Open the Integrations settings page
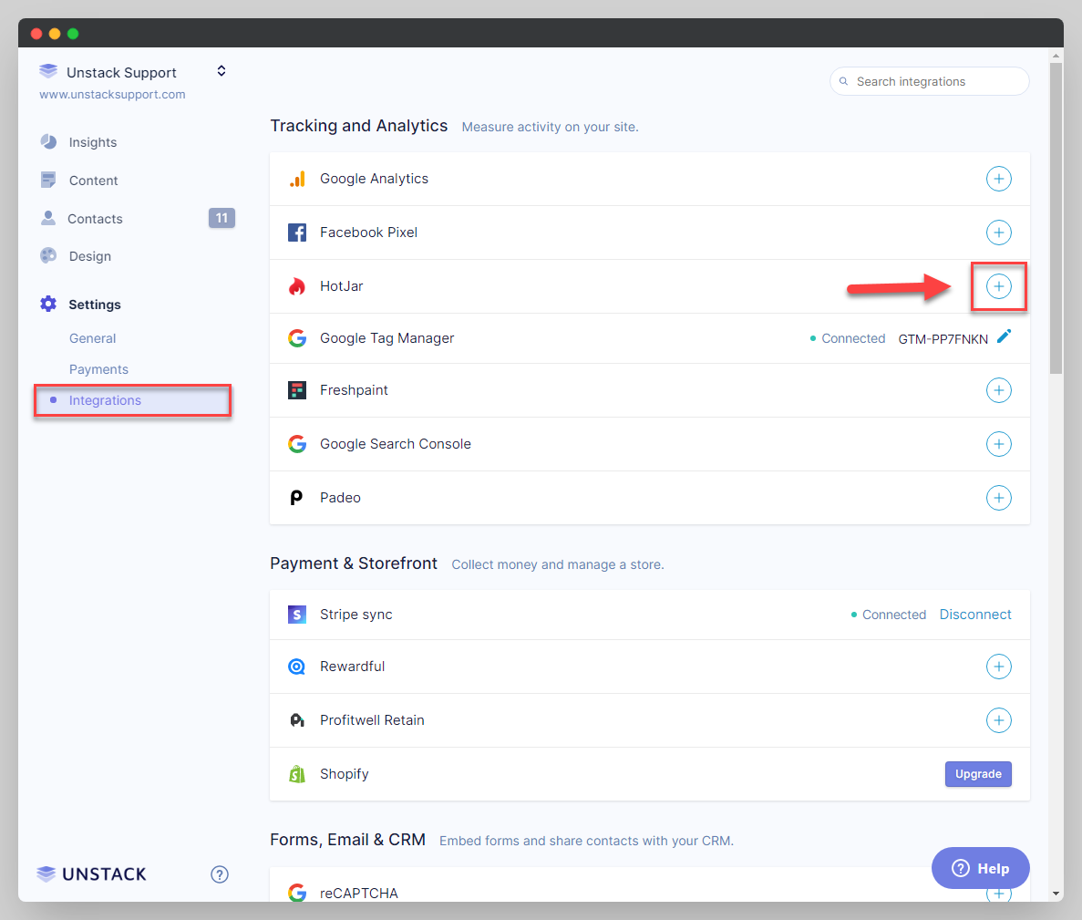The width and height of the screenshot is (1082, 920). [105, 400]
